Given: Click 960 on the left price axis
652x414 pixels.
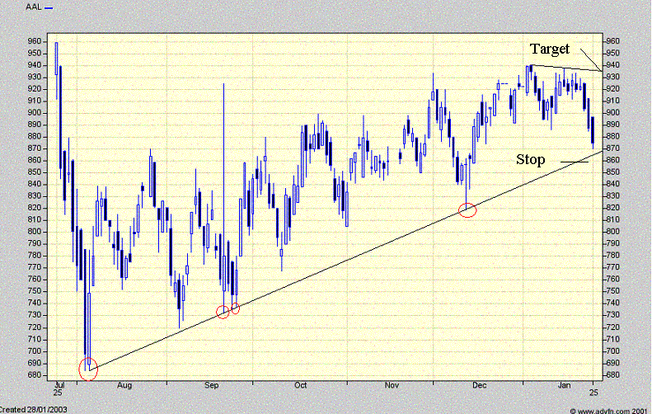Looking at the screenshot, I should click(35, 41).
